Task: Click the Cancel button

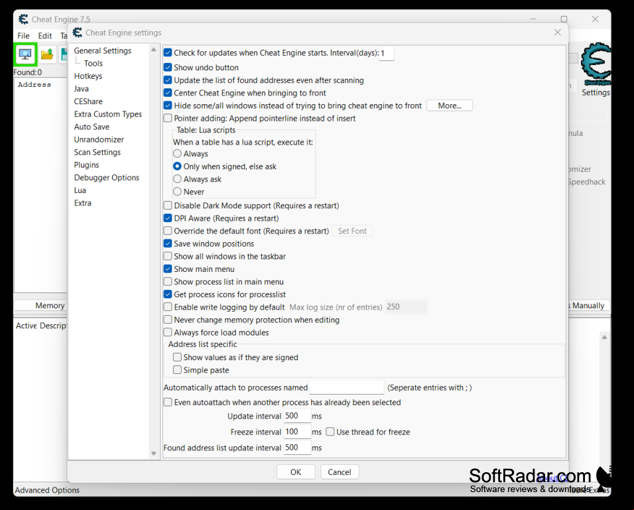Action: 340,472
